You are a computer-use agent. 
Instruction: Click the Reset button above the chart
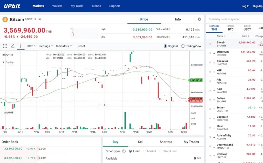pyautogui.click(x=81, y=46)
